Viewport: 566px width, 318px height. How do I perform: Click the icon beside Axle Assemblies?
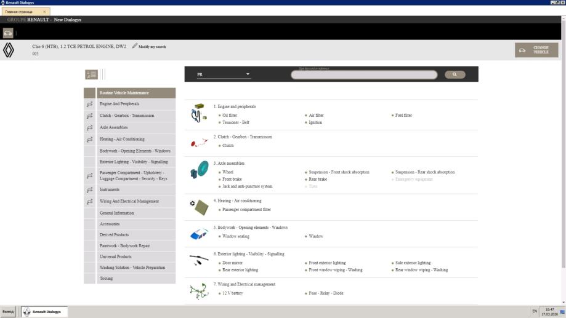click(x=90, y=128)
